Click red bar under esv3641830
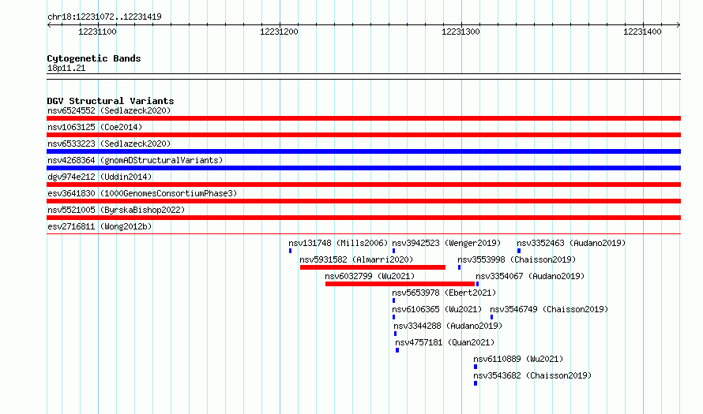Screen dimensions: 703x414 click(363, 201)
